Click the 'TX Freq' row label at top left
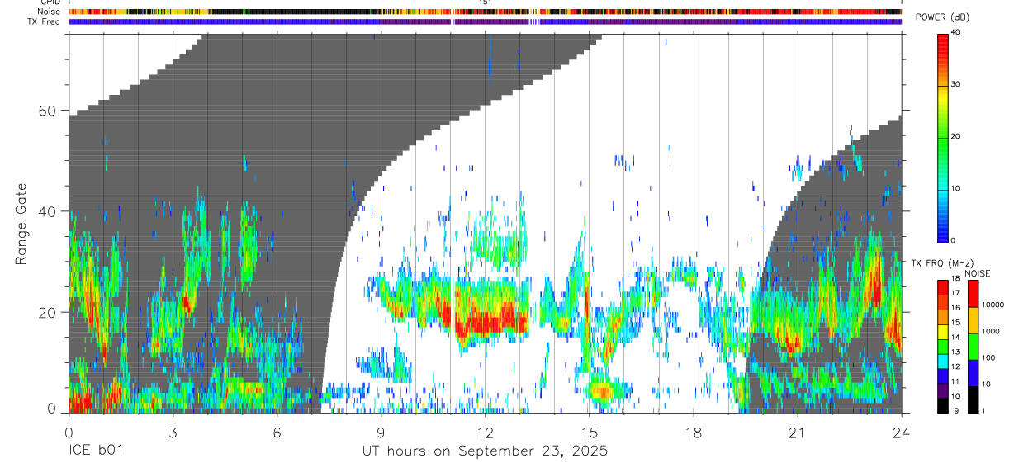The width and height of the screenshot is (1014, 468). pos(45,21)
